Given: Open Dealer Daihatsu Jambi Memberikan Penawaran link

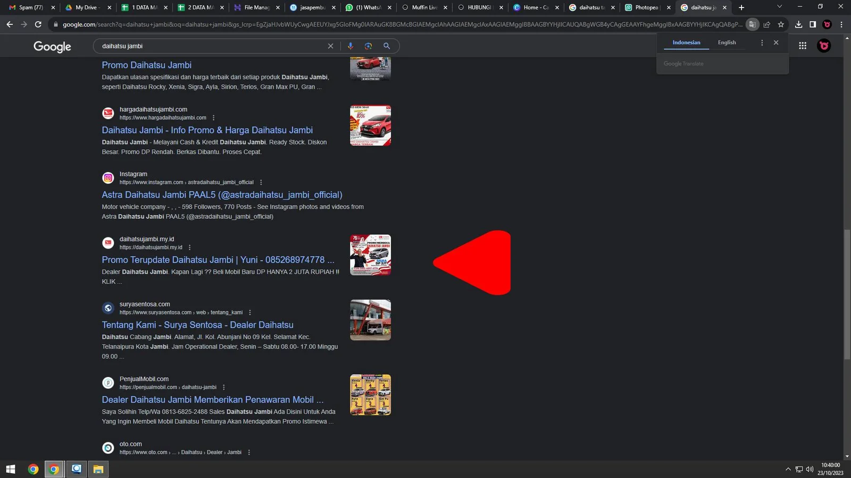Looking at the screenshot, I should (213, 400).
